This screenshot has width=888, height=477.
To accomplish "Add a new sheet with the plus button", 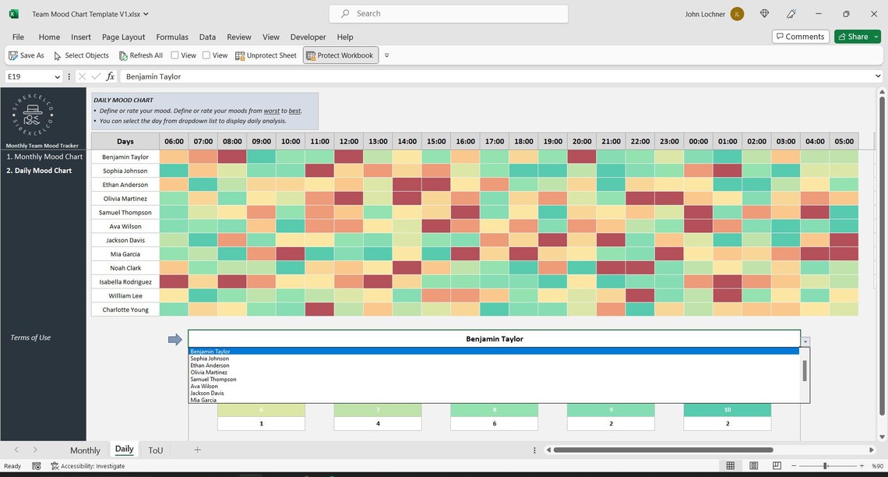I will tap(197, 449).
